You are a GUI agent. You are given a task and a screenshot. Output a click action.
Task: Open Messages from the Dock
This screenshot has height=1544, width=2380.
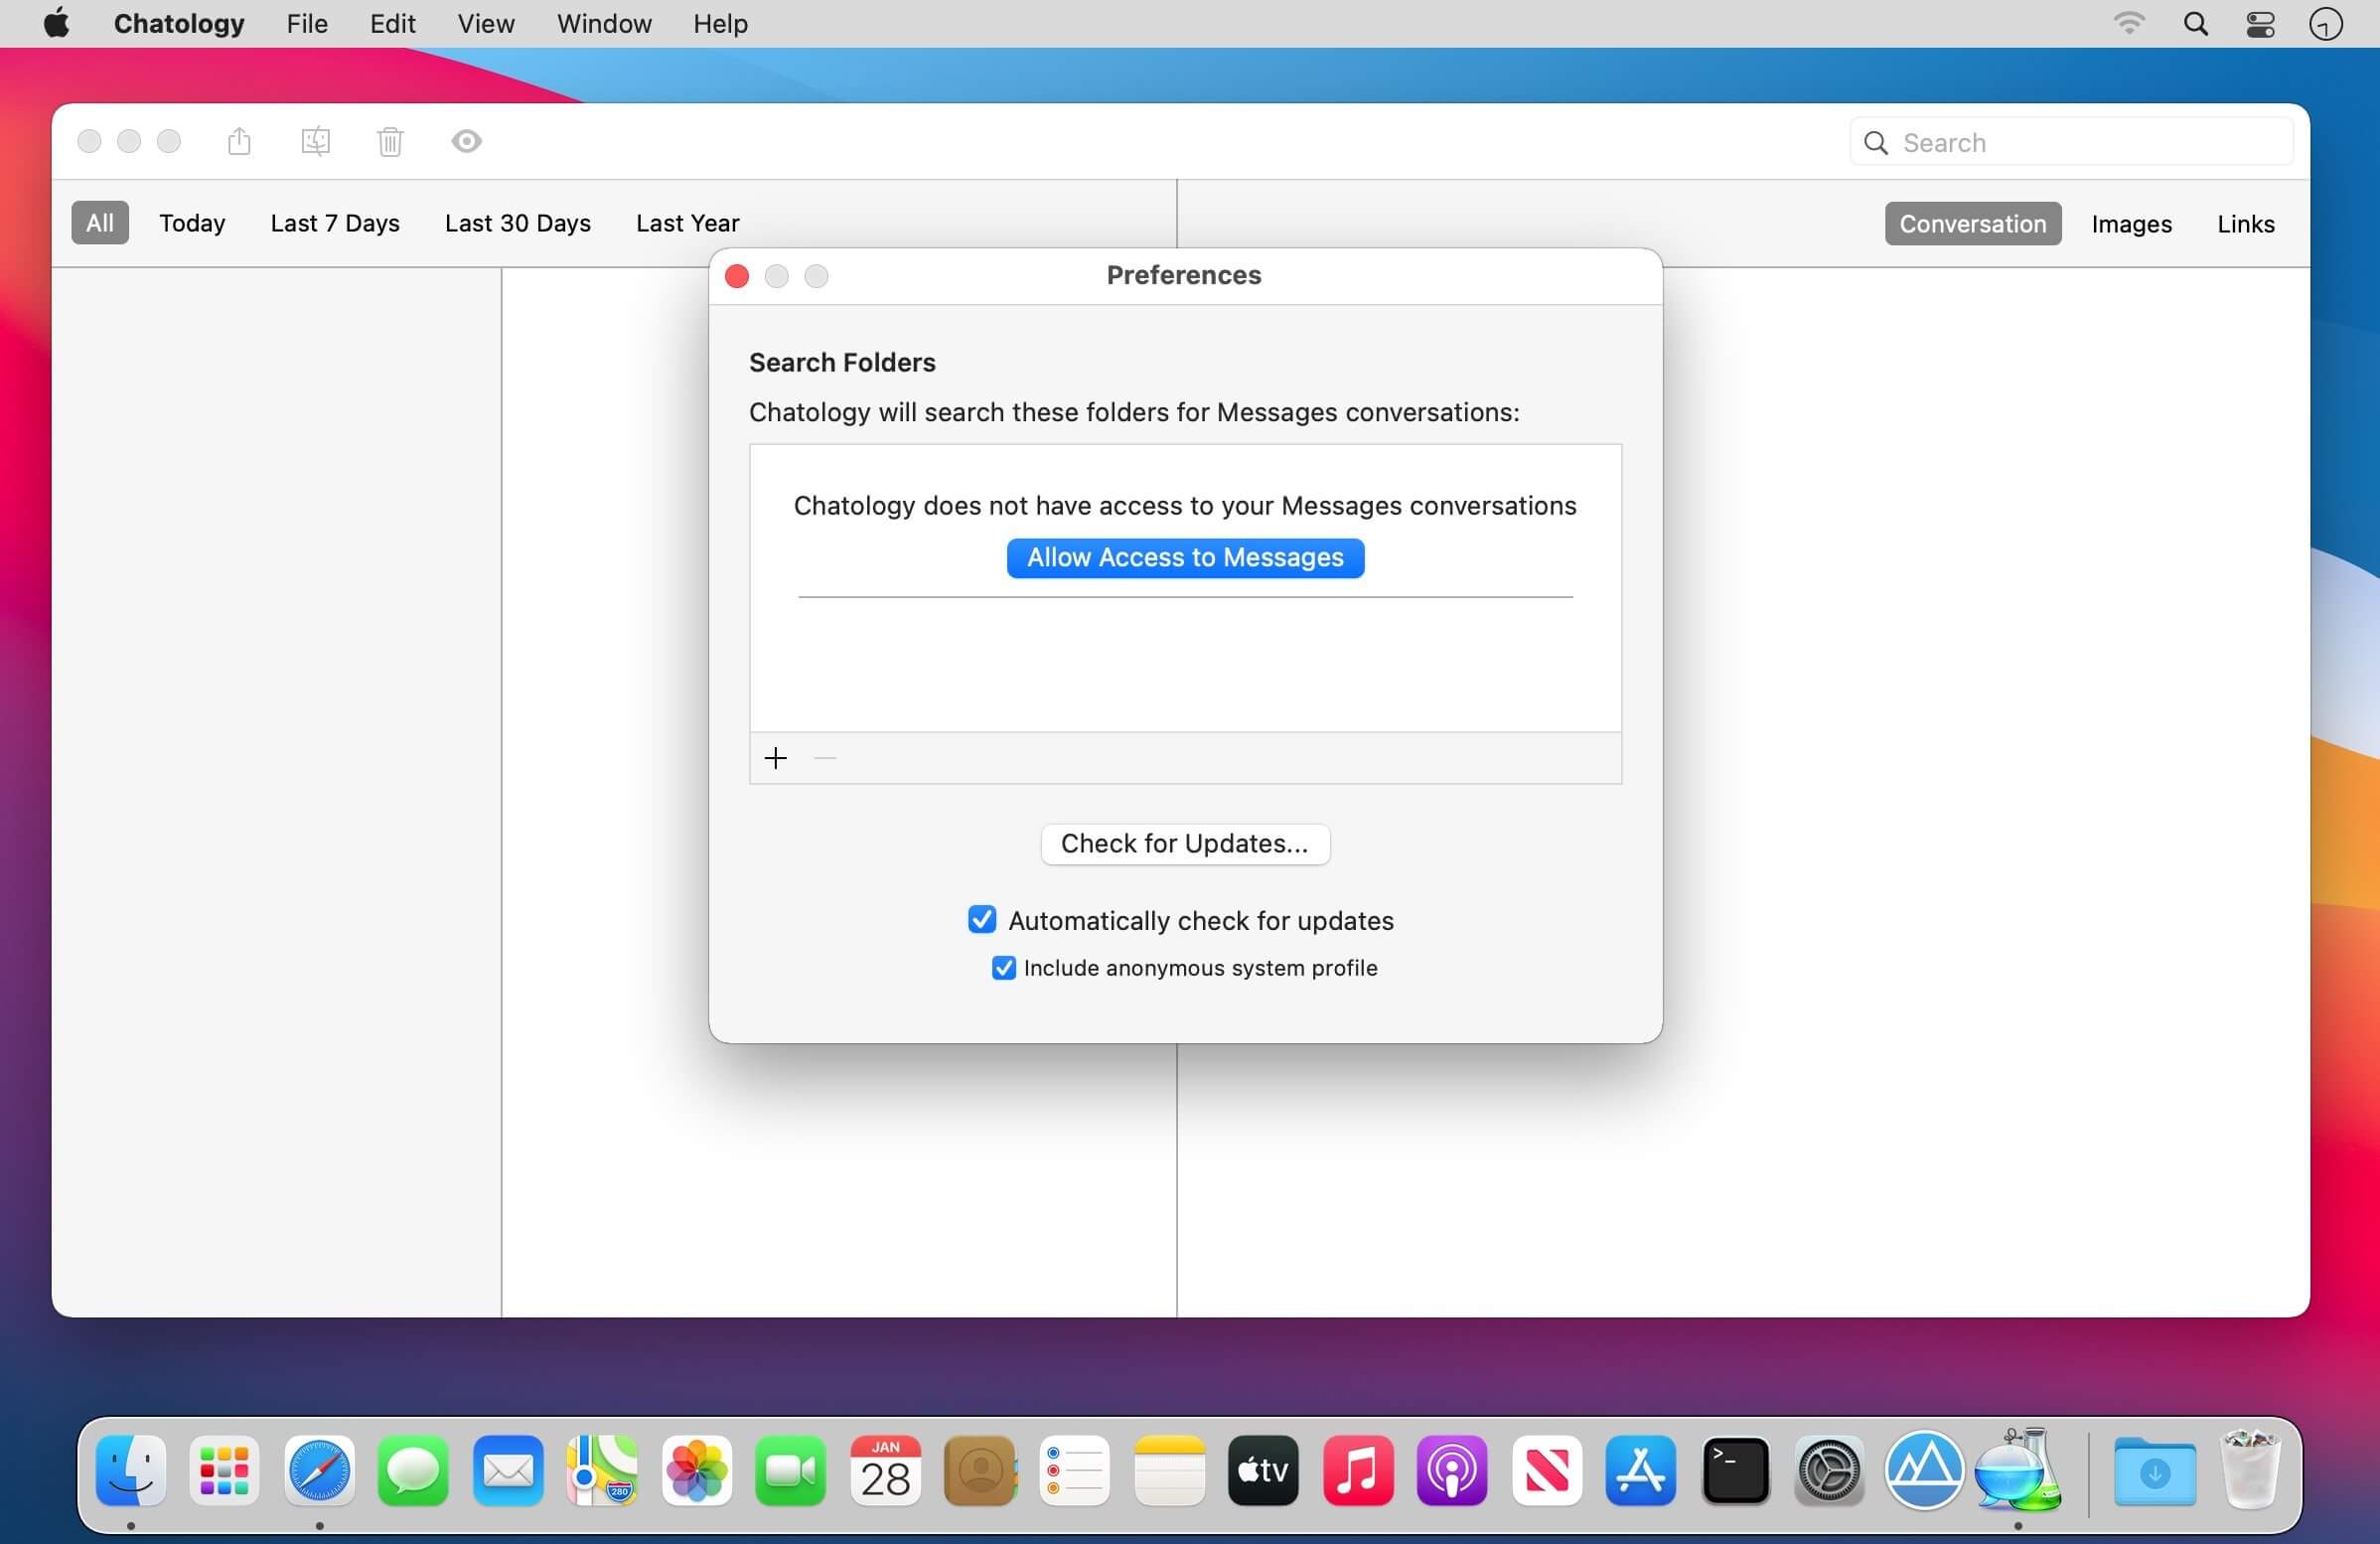tap(413, 1470)
